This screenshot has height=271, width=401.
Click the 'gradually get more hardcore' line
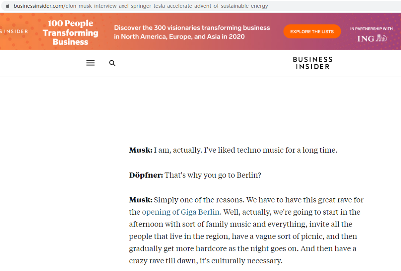pos(243,248)
